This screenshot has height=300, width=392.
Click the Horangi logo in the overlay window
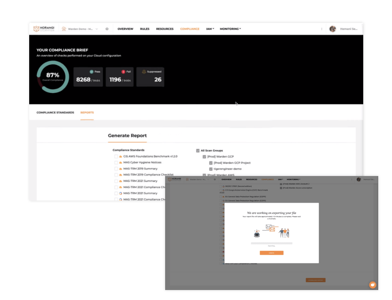pyautogui.click(x=174, y=179)
